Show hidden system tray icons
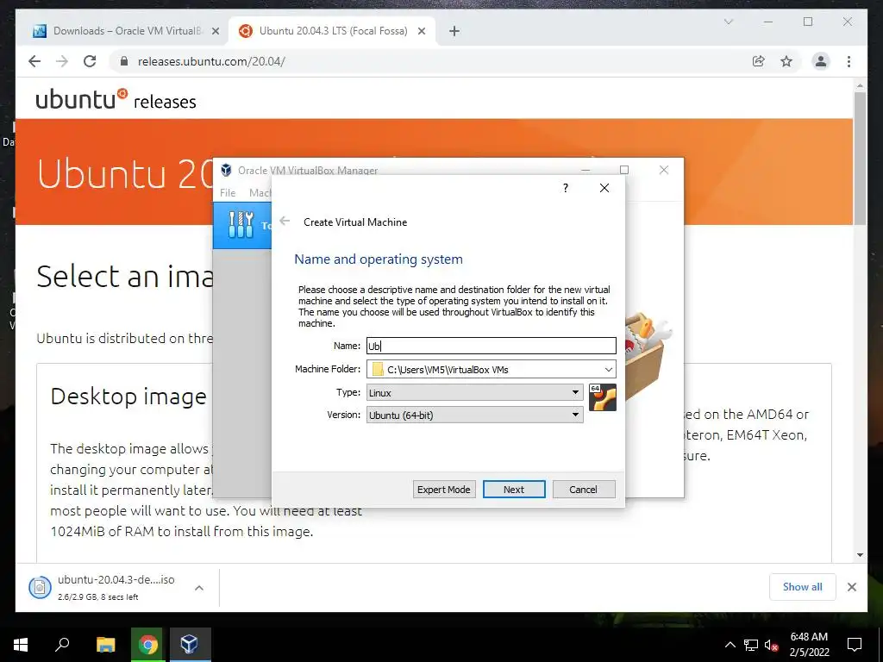This screenshot has height=662, width=883. pos(730,645)
